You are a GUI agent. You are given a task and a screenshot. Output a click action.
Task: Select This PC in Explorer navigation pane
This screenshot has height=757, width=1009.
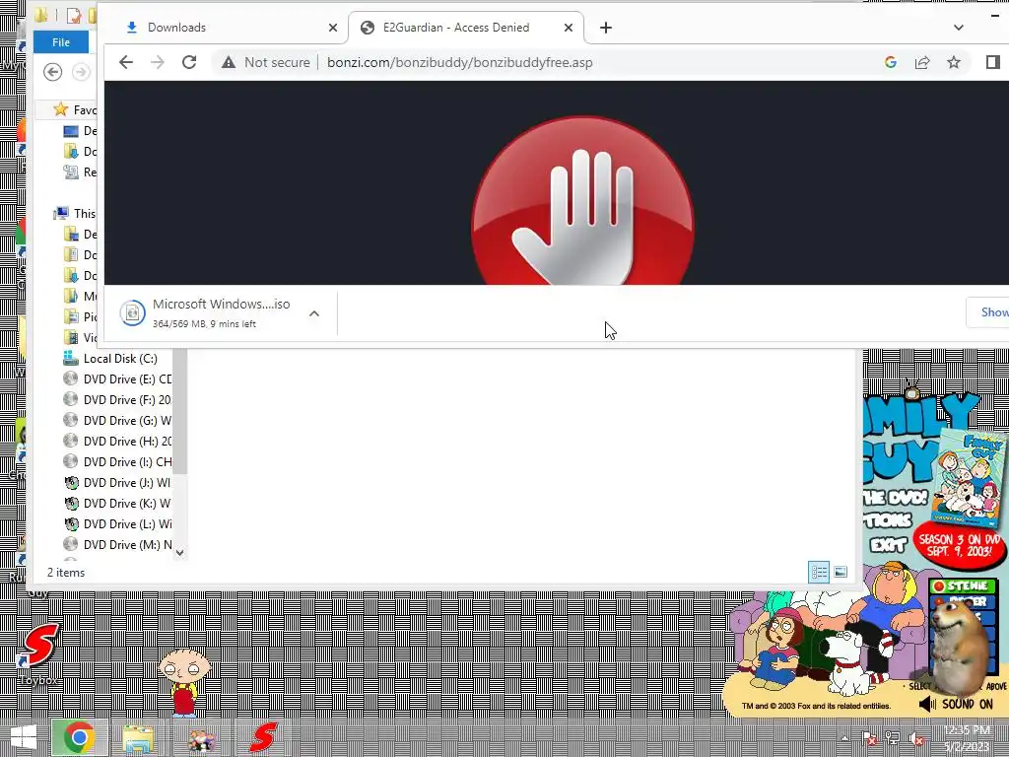pyautogui.click(x=75, y=213)
